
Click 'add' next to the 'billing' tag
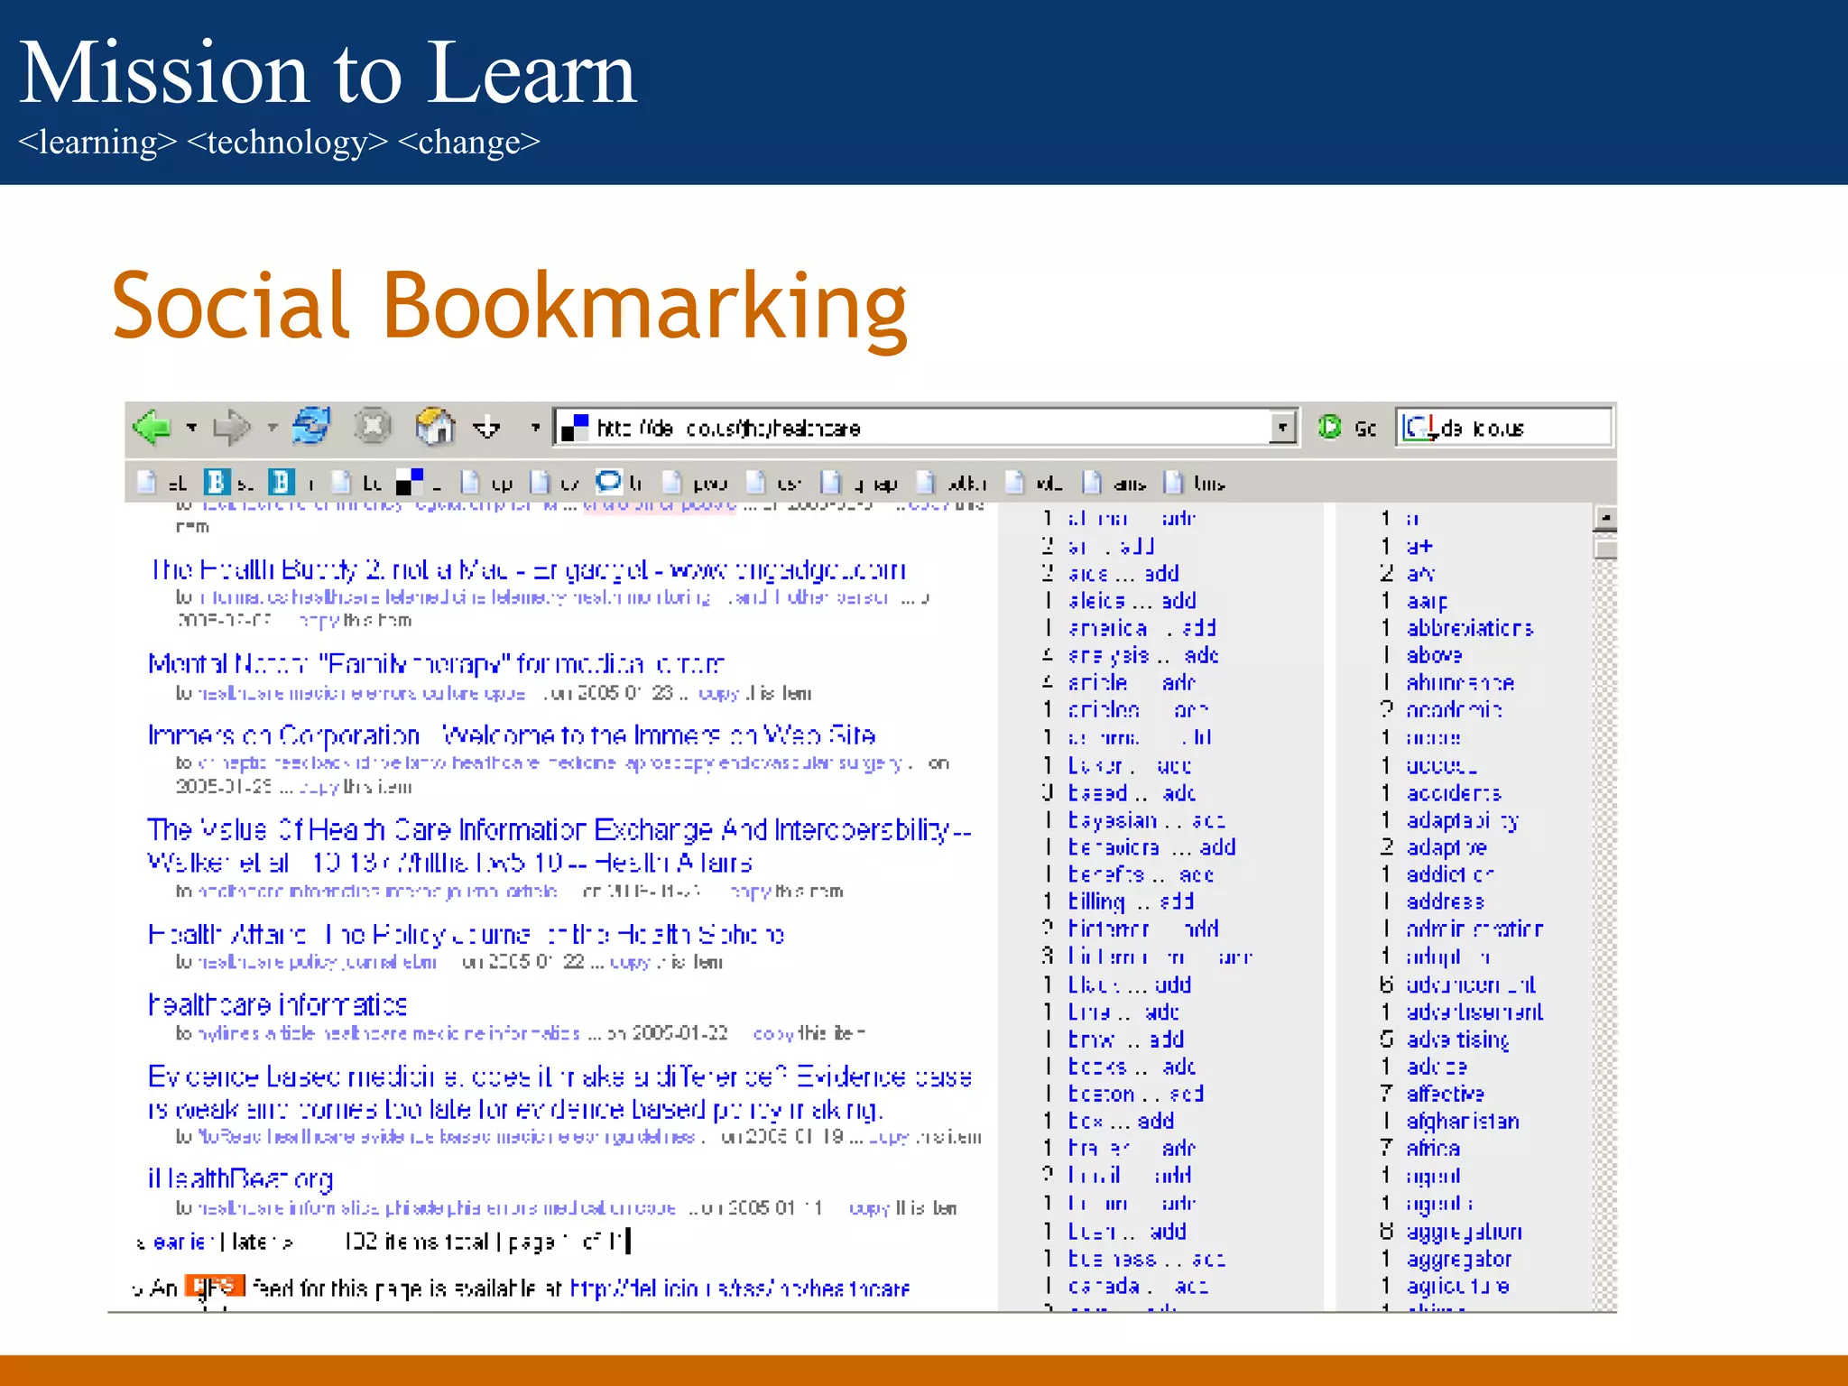[1177, 901]
